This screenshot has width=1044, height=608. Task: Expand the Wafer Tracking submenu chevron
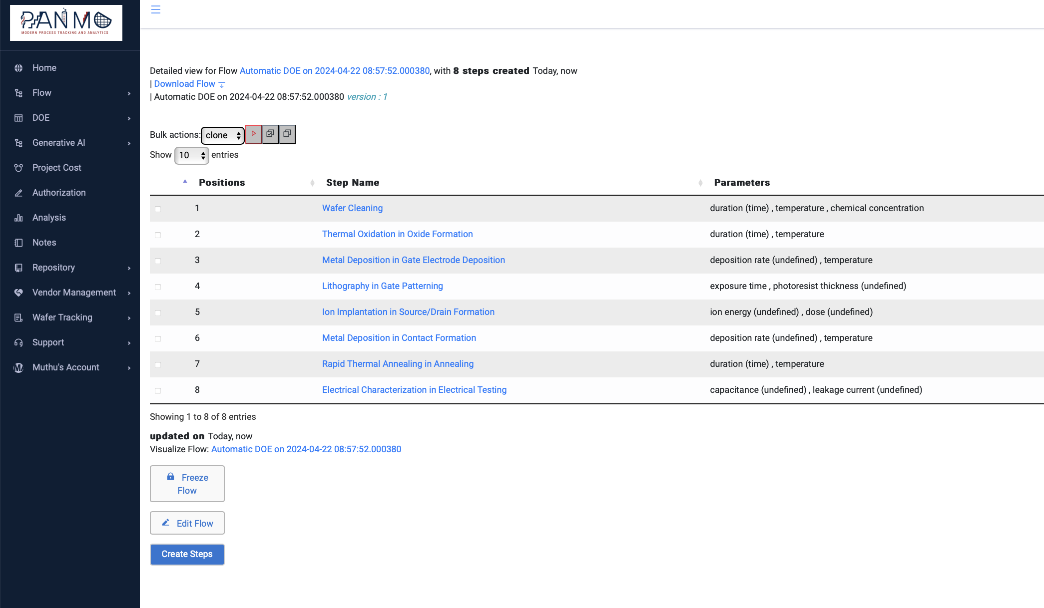click(129, 318)
